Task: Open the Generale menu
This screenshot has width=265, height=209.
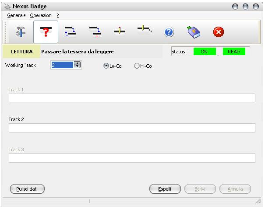Action: click(x=16, y=15)
